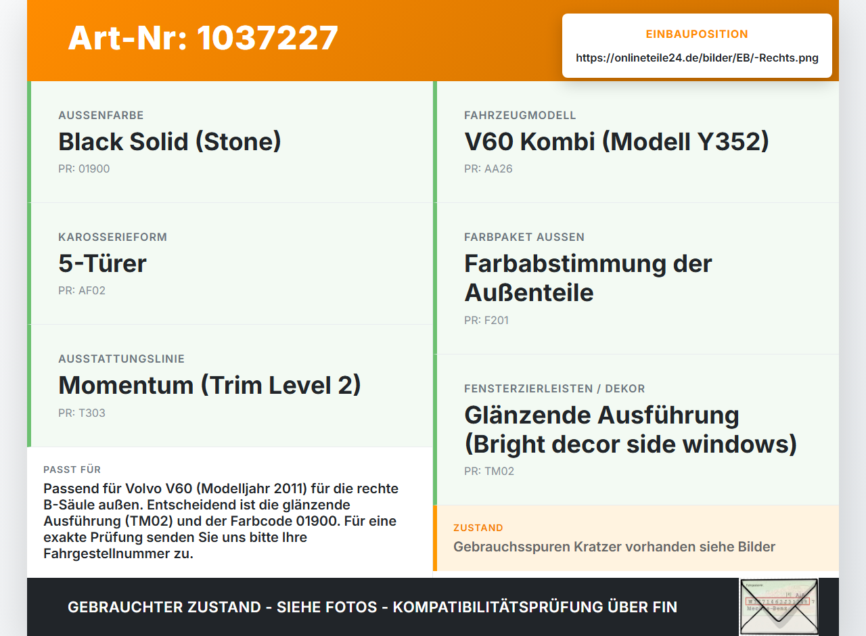This screenshot has width=866, height=636.
Task: Open the envelope document thumbnail in footer
Action: pos(779,607)
